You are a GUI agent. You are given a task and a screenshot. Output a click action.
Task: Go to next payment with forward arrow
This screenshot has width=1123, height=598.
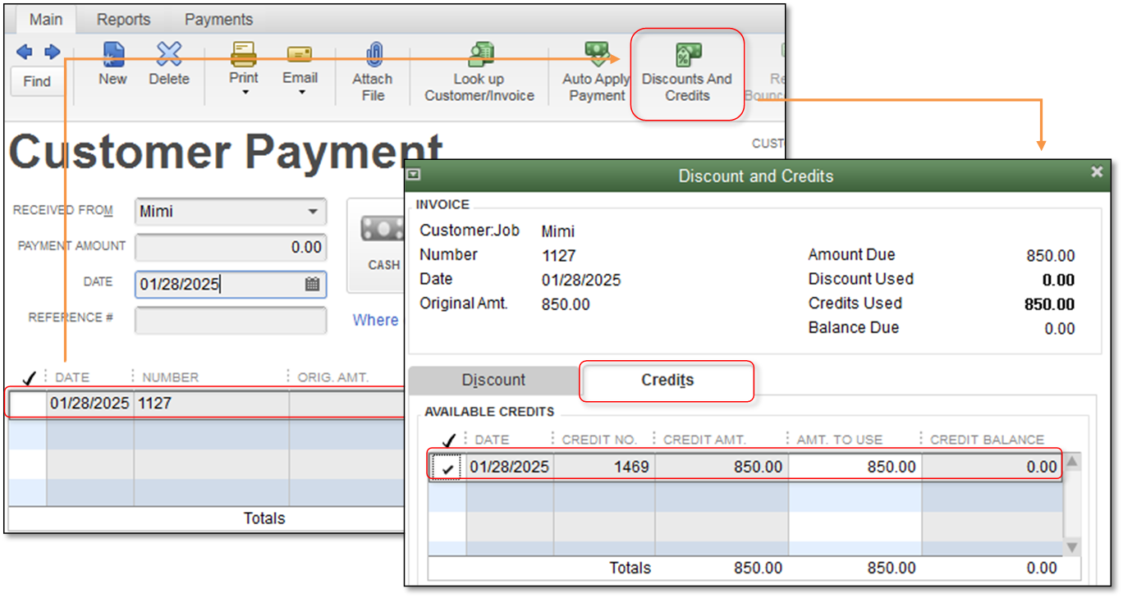pyautogui.click(x=53, y=52)
